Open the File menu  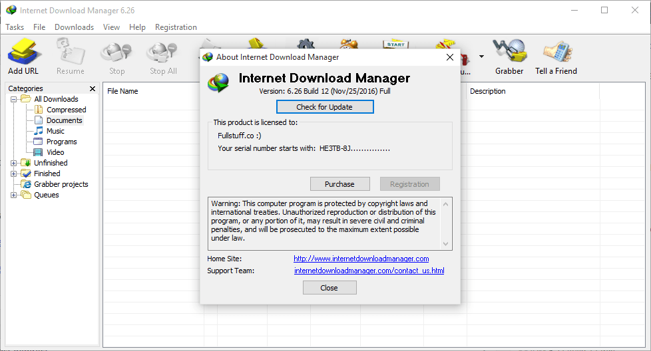39,27
